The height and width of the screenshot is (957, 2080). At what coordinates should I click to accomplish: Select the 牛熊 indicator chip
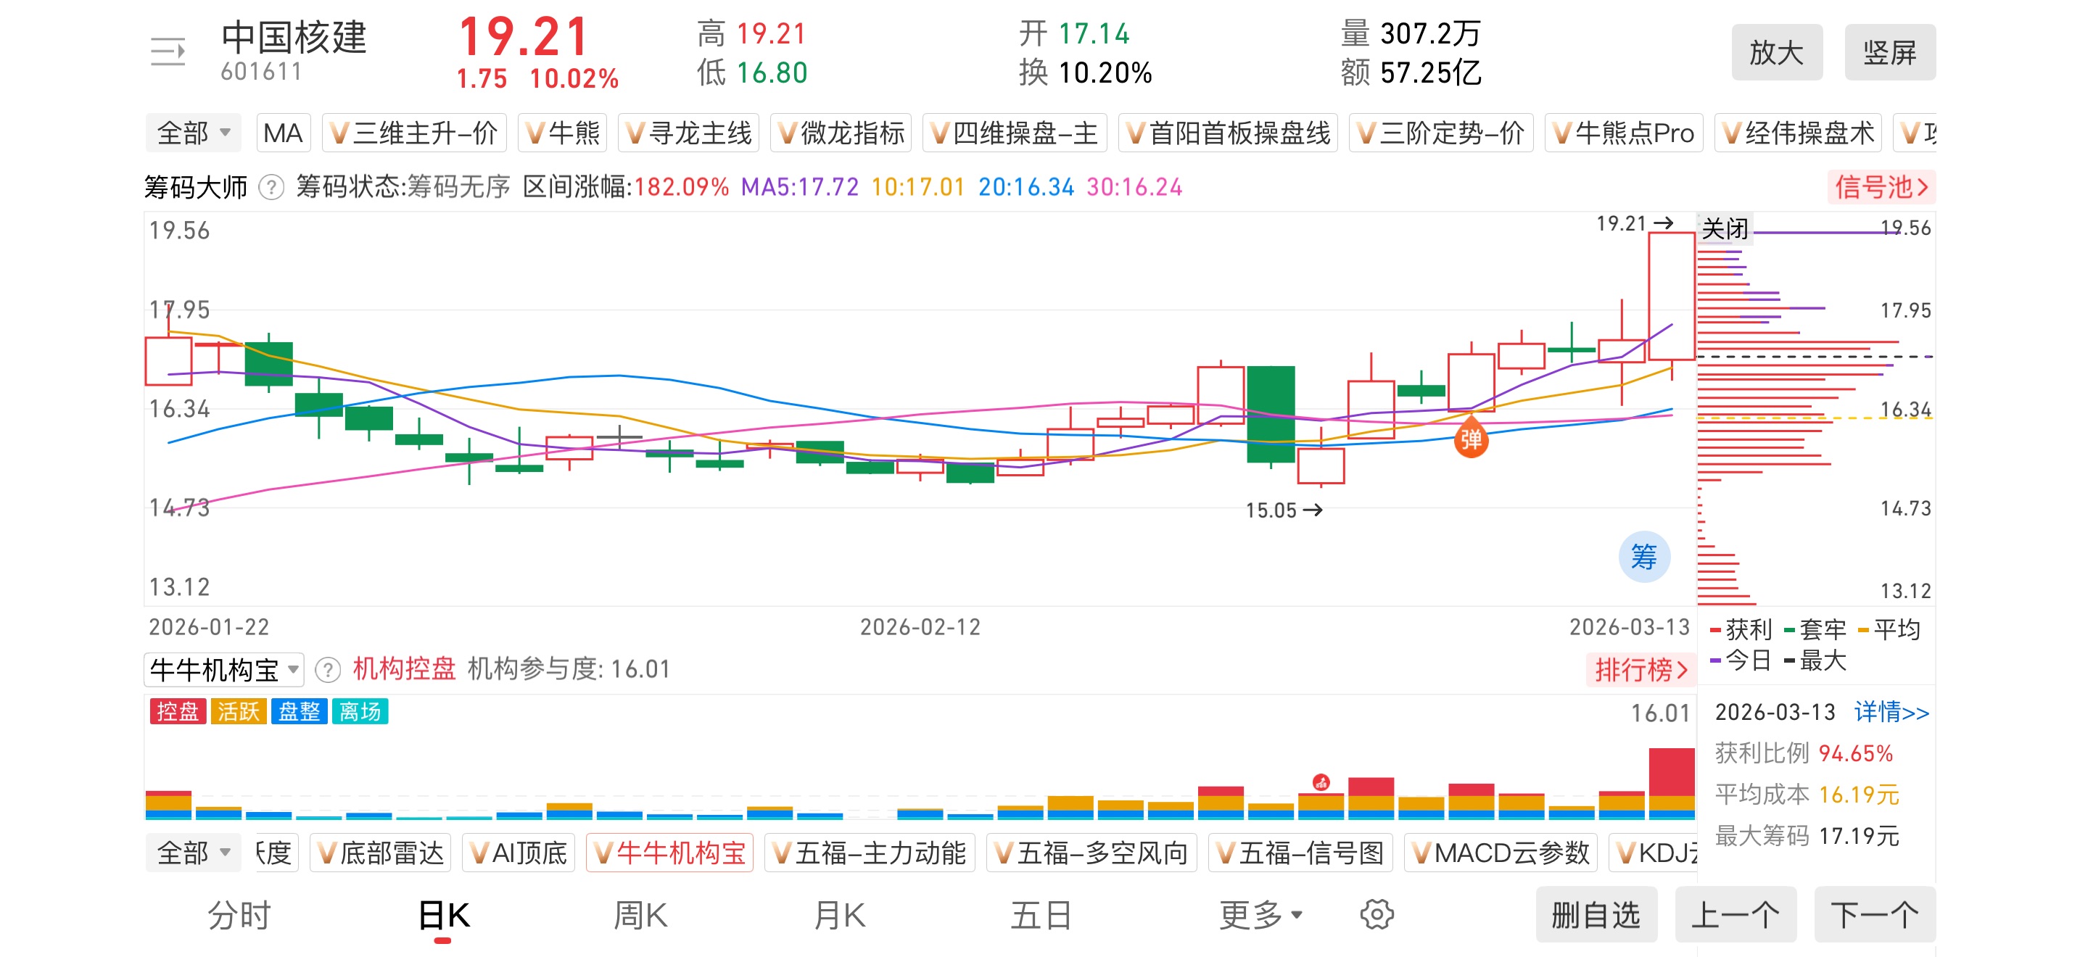coord(563,133)
